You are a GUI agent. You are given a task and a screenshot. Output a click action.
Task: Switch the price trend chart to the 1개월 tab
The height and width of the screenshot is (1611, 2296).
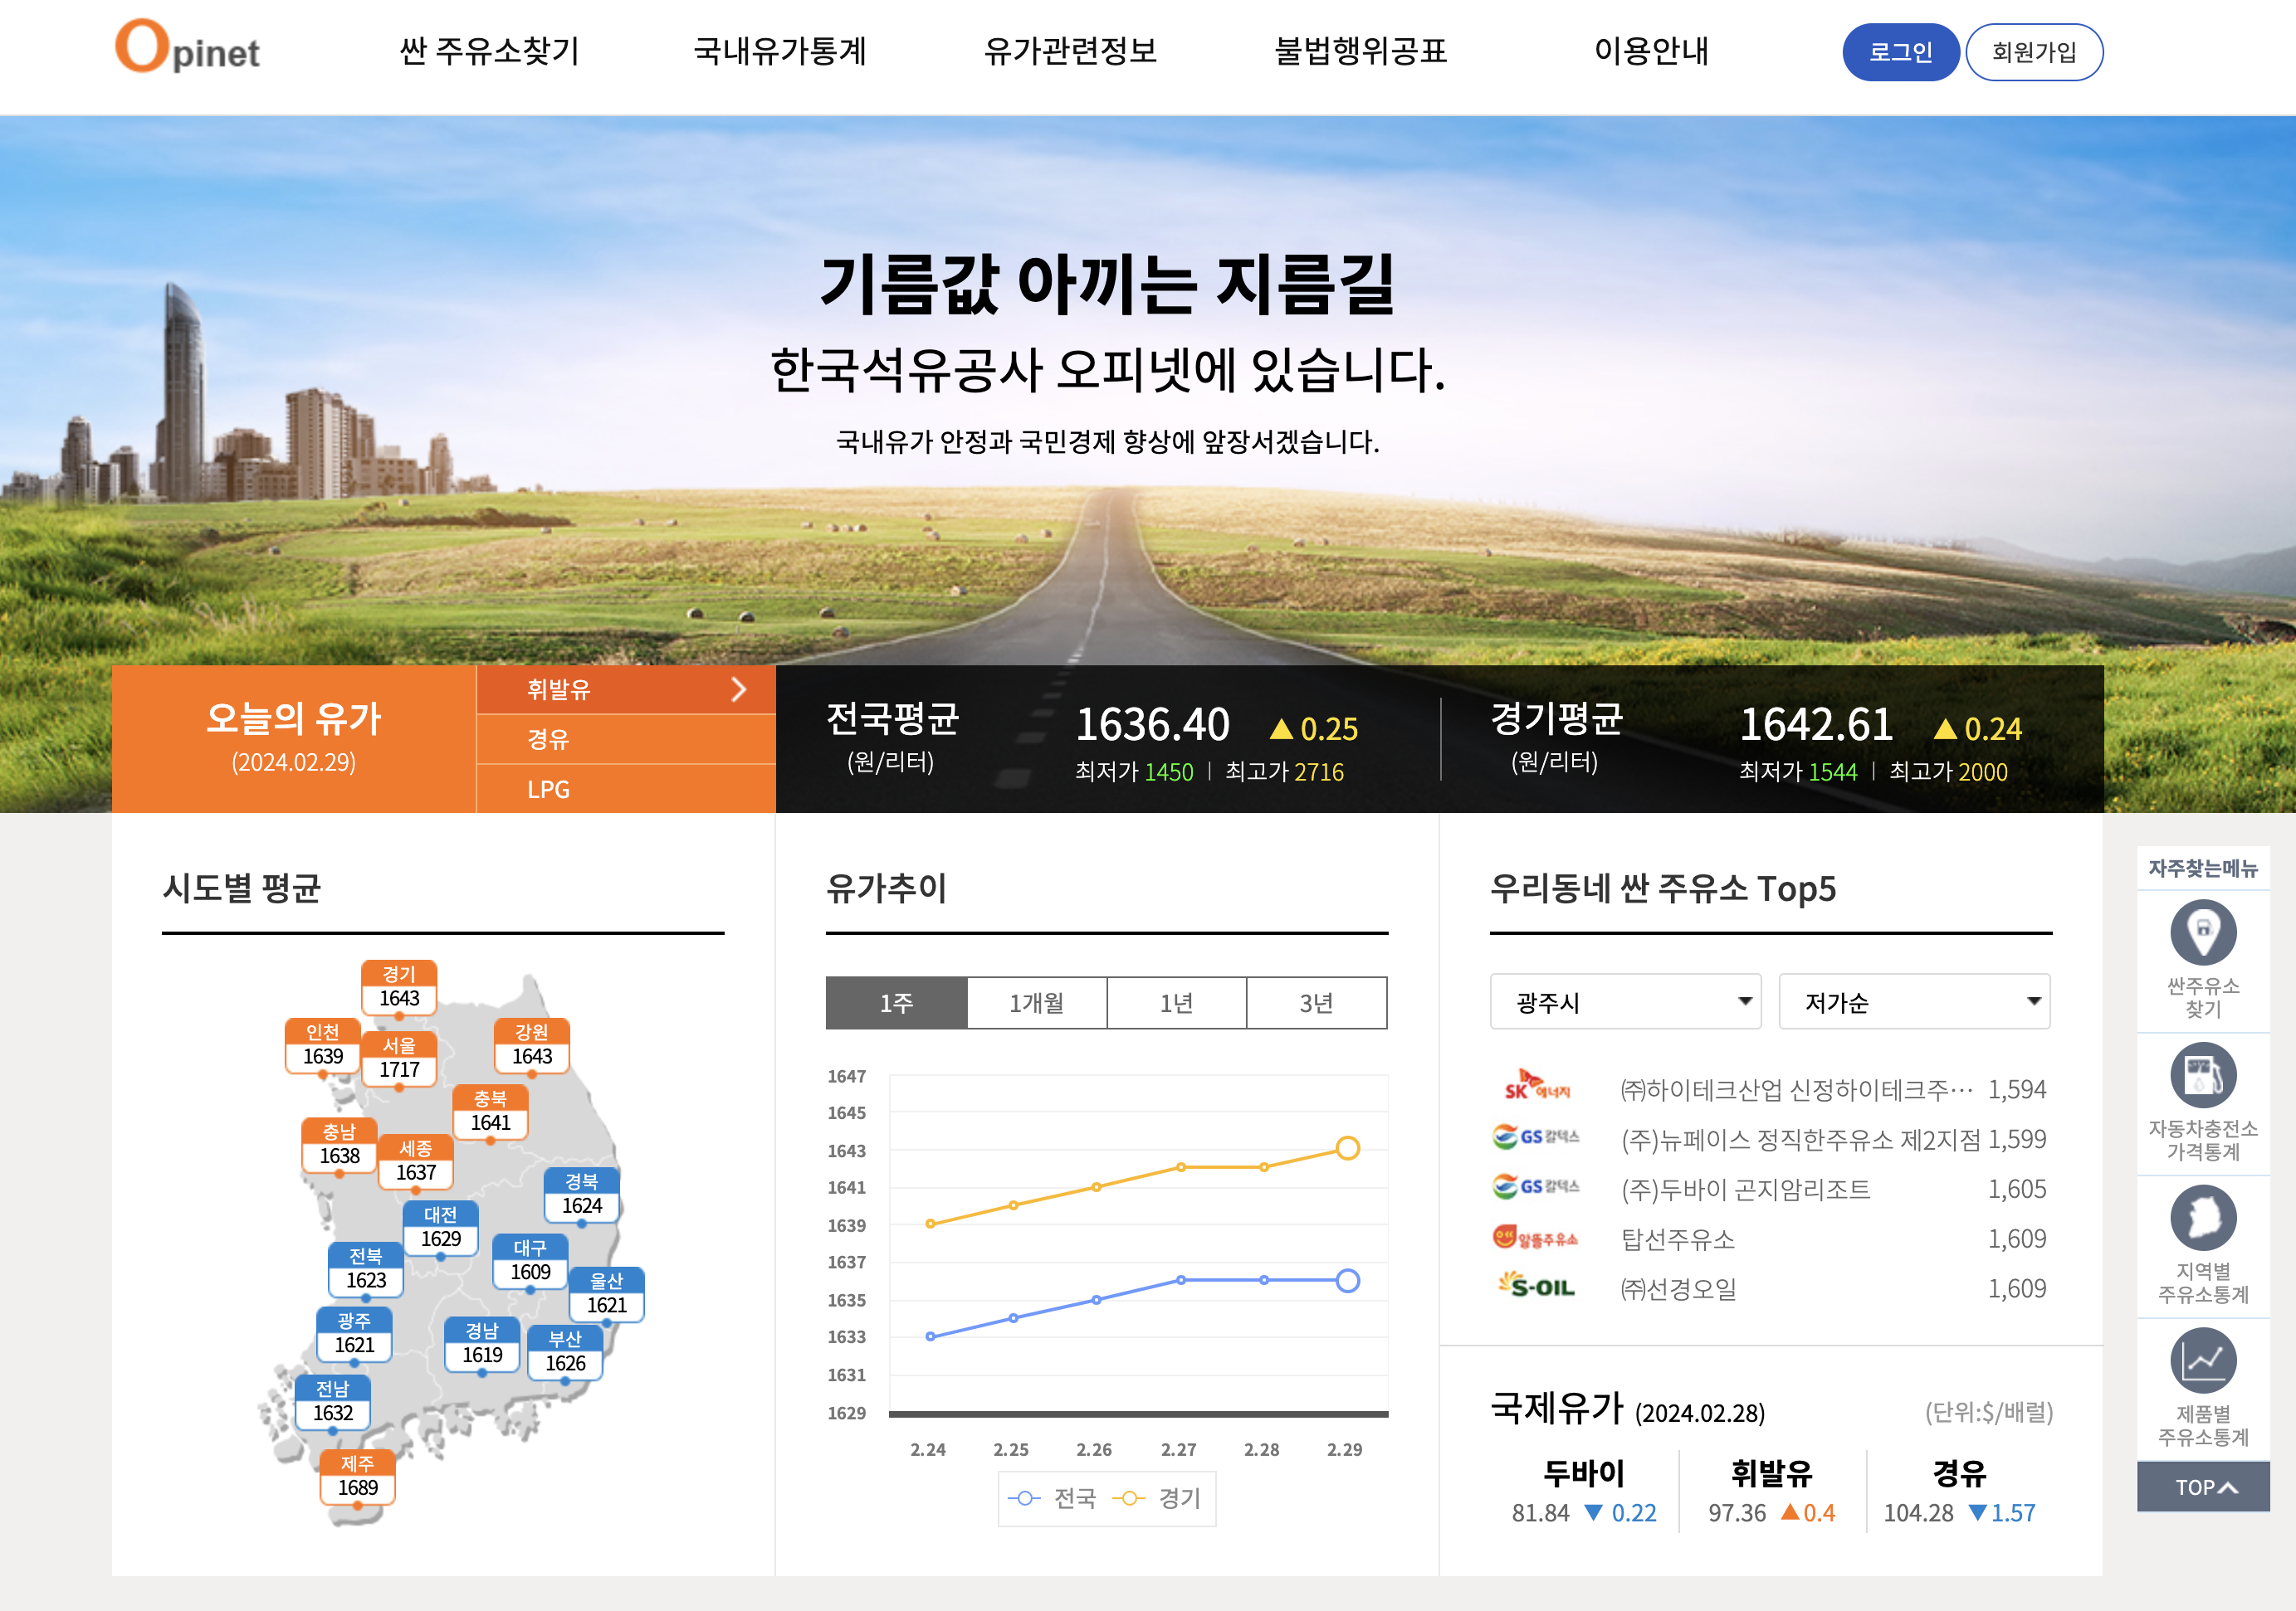pos(1036,1002)
